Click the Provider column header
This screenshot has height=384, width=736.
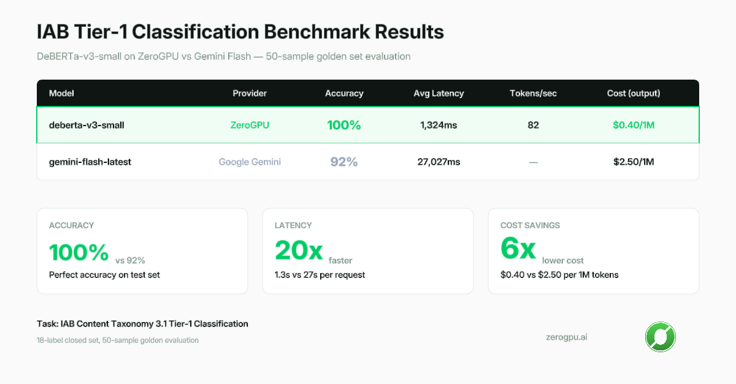pyautogui.click(x=250, y=94)
